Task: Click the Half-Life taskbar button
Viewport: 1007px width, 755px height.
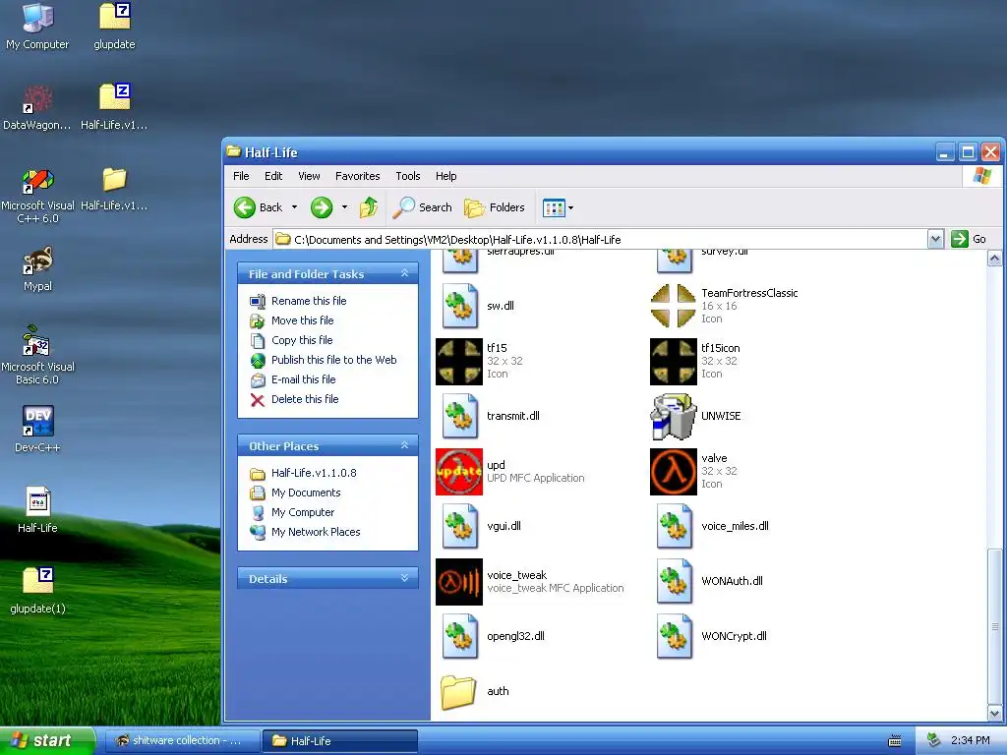Action: click(340, 741)
